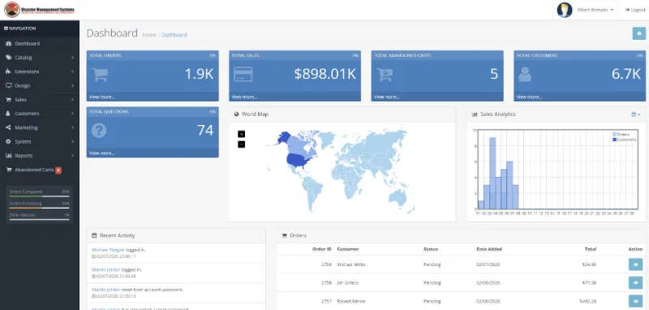Click the Disaster Management Systems logo
This screenshot has height=310, width=649.
point(39,10)
